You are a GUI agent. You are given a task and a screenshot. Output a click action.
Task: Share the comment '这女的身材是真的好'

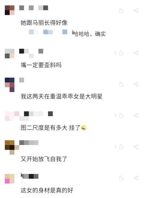136,178
